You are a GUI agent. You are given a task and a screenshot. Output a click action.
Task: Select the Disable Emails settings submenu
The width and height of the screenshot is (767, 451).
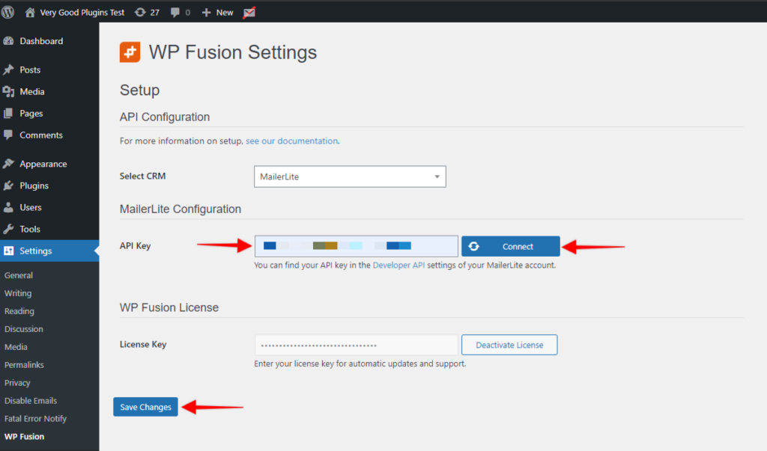click(30, 401)
